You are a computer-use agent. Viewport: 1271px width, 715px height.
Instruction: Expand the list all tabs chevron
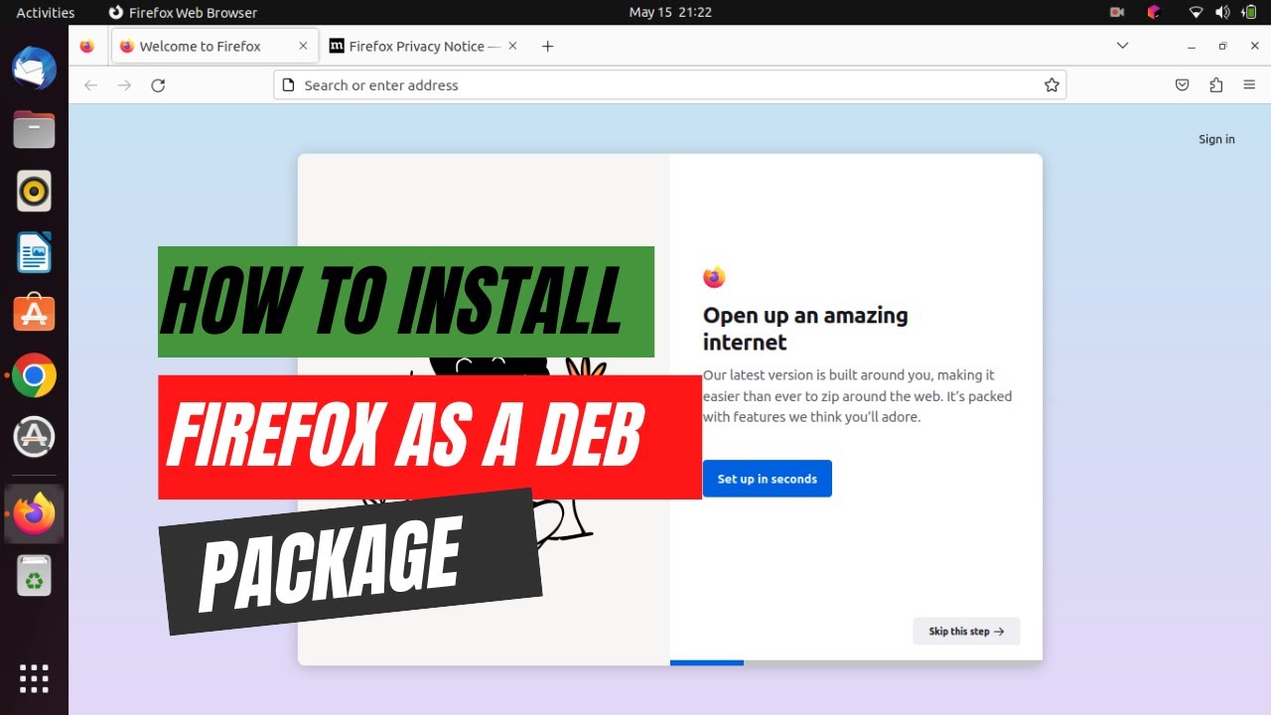click(x=1122, y=46)
